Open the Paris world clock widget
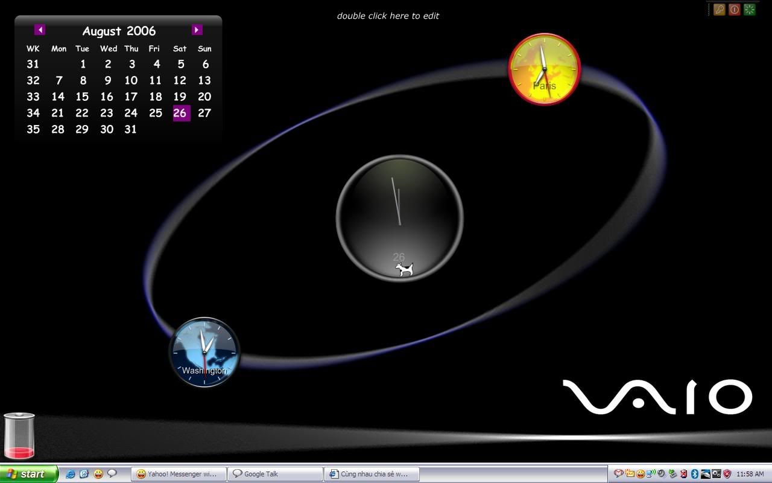 tap(544, 69)
